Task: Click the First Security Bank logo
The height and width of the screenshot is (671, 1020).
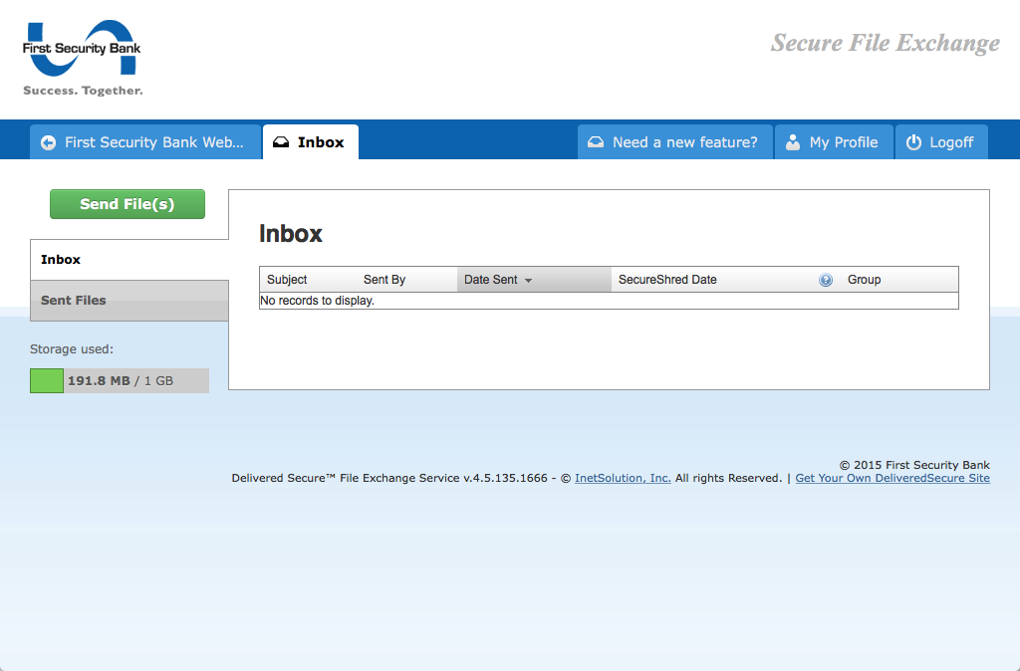Action: 82,55
